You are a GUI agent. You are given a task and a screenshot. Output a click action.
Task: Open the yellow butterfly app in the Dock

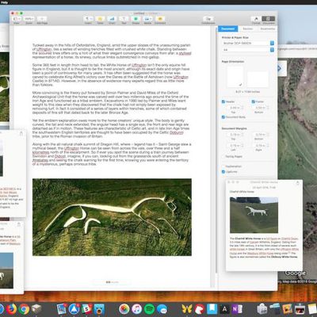pos(187,308)
